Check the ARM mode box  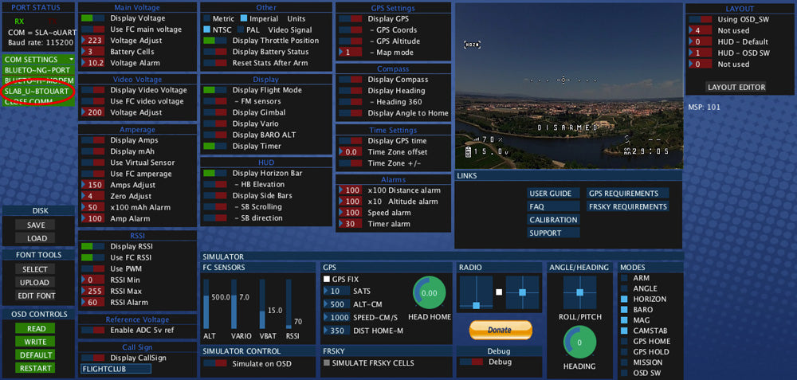click(625, 279)
